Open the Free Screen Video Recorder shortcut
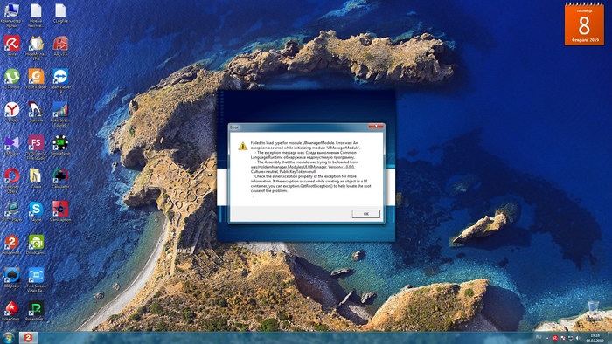Image resolution: width=612 pixels, height=344 pixels. [x=36, y=279]
